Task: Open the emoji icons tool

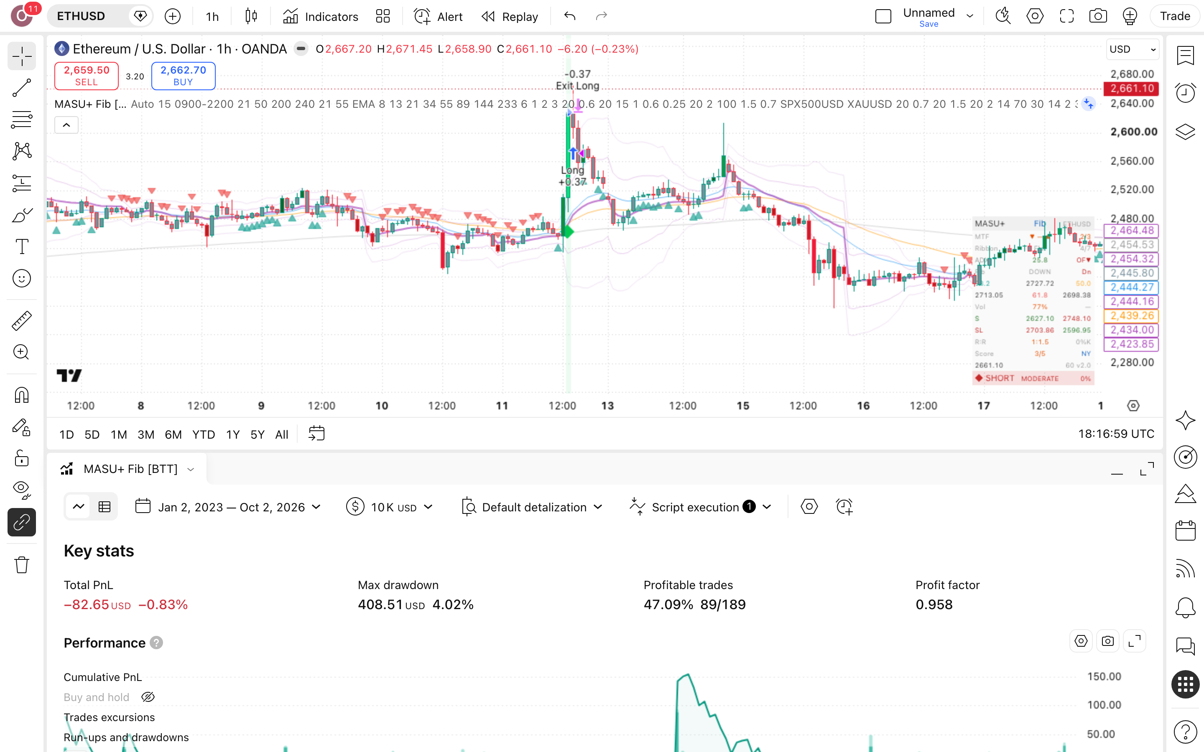Action: tap(22, 279)
